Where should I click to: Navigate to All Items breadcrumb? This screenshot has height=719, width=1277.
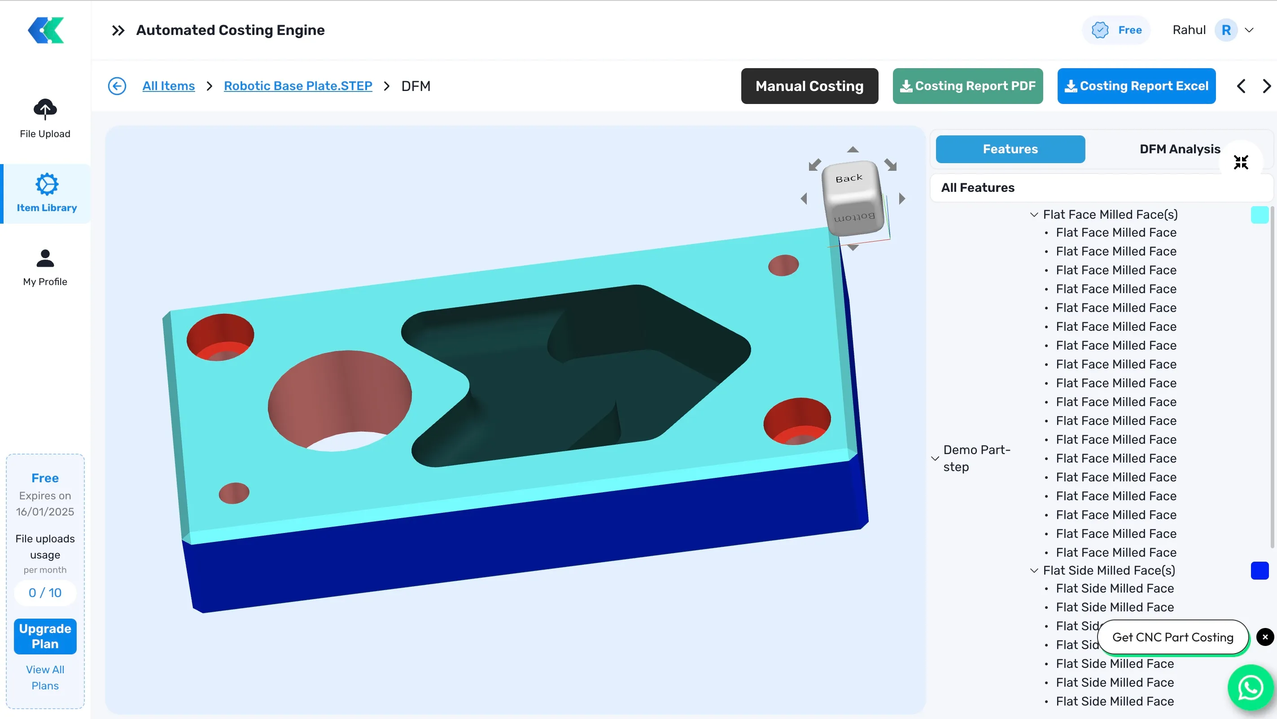[168, 86]
